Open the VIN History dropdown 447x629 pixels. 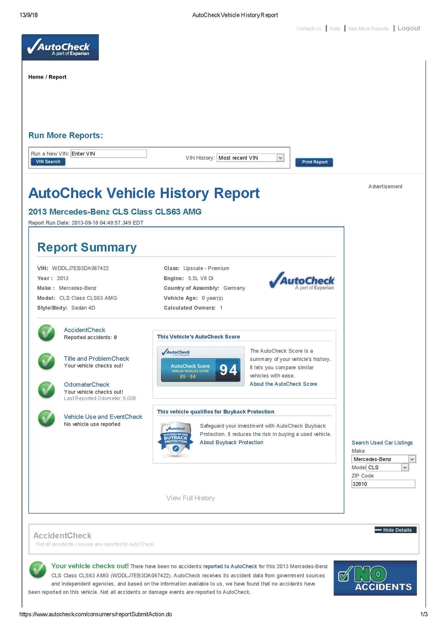point(250,158)
